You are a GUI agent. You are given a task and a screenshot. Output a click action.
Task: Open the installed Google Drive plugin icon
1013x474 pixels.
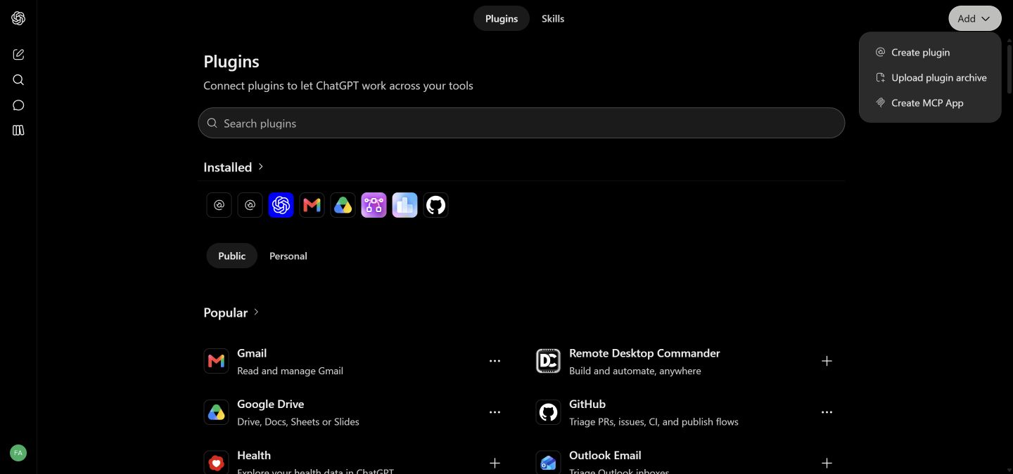click(x=343, y=205)
